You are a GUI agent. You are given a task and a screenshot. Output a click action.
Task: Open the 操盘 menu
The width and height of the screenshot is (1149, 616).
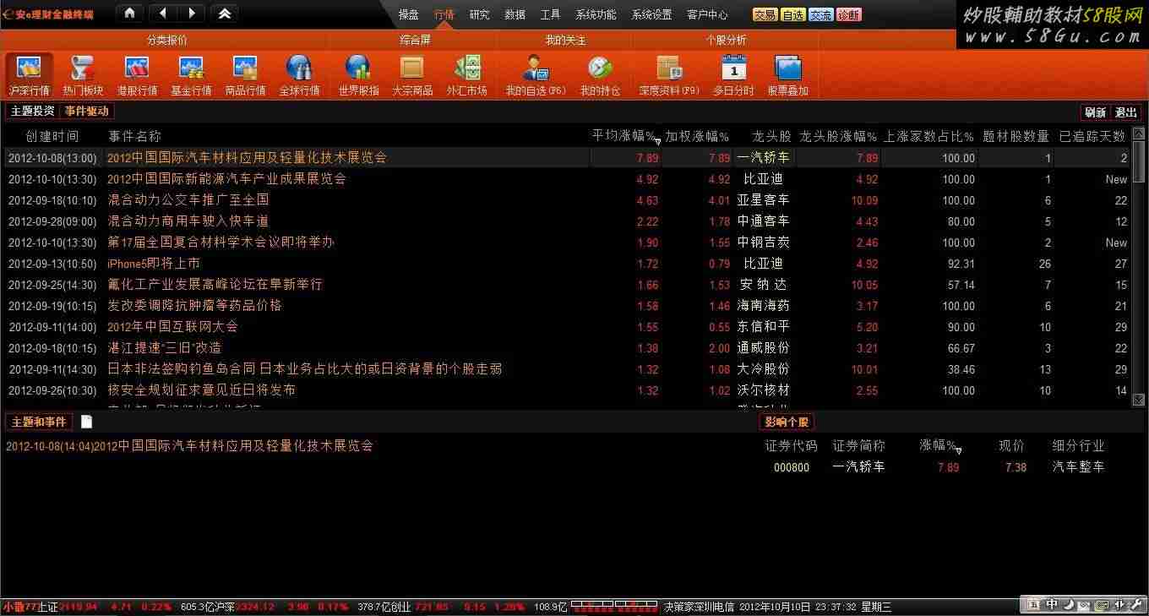409,14
